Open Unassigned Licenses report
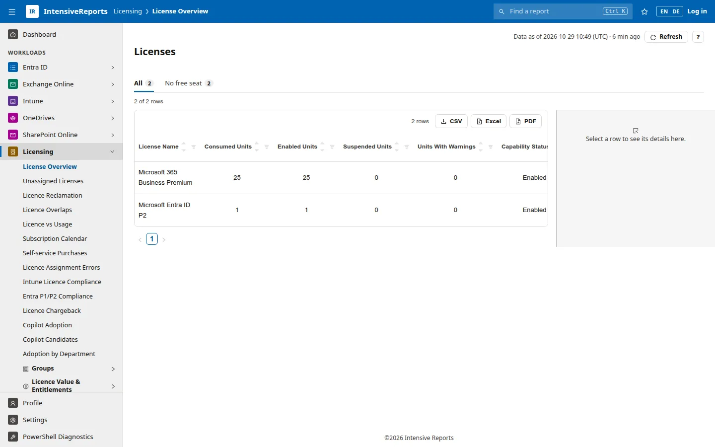Image resolution: width=715 pixels, height=447 pixels. click(x=53, y=181)
